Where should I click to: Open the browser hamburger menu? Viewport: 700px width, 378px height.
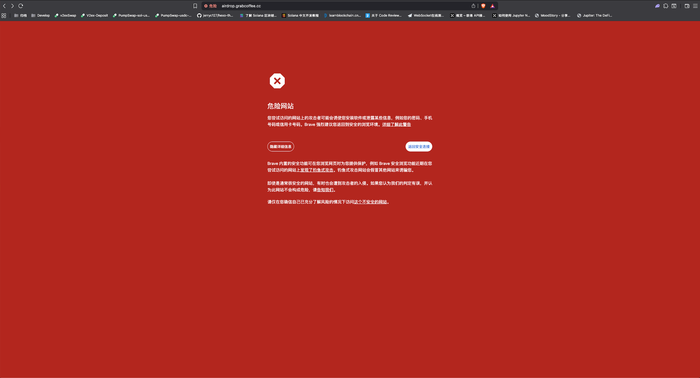(x=696, y=6)
